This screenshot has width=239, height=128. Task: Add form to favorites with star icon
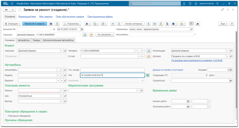tap(20, 10)
